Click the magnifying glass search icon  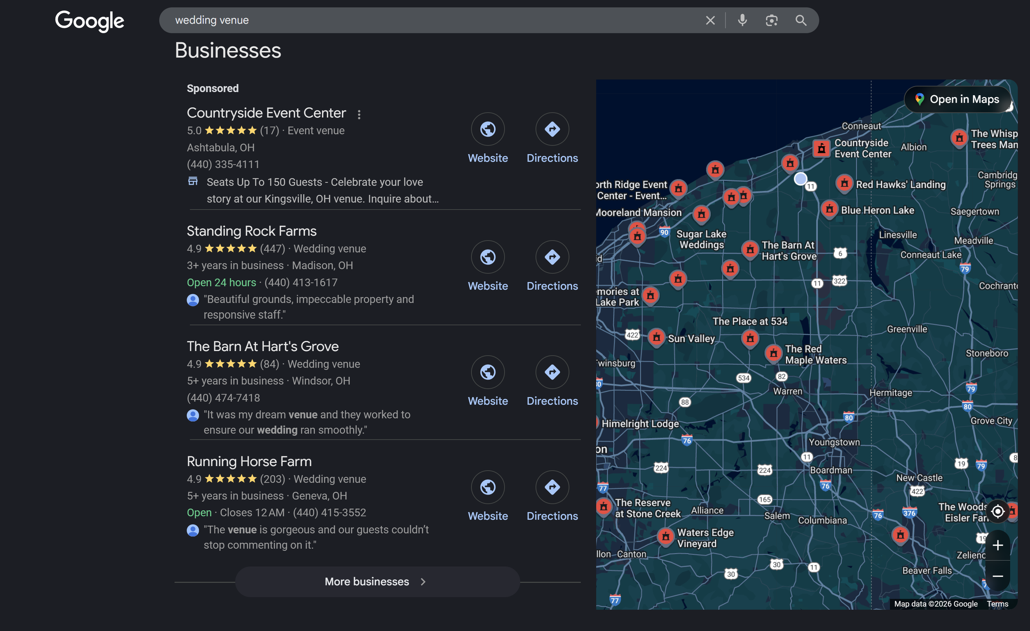(x=801, y=21)
